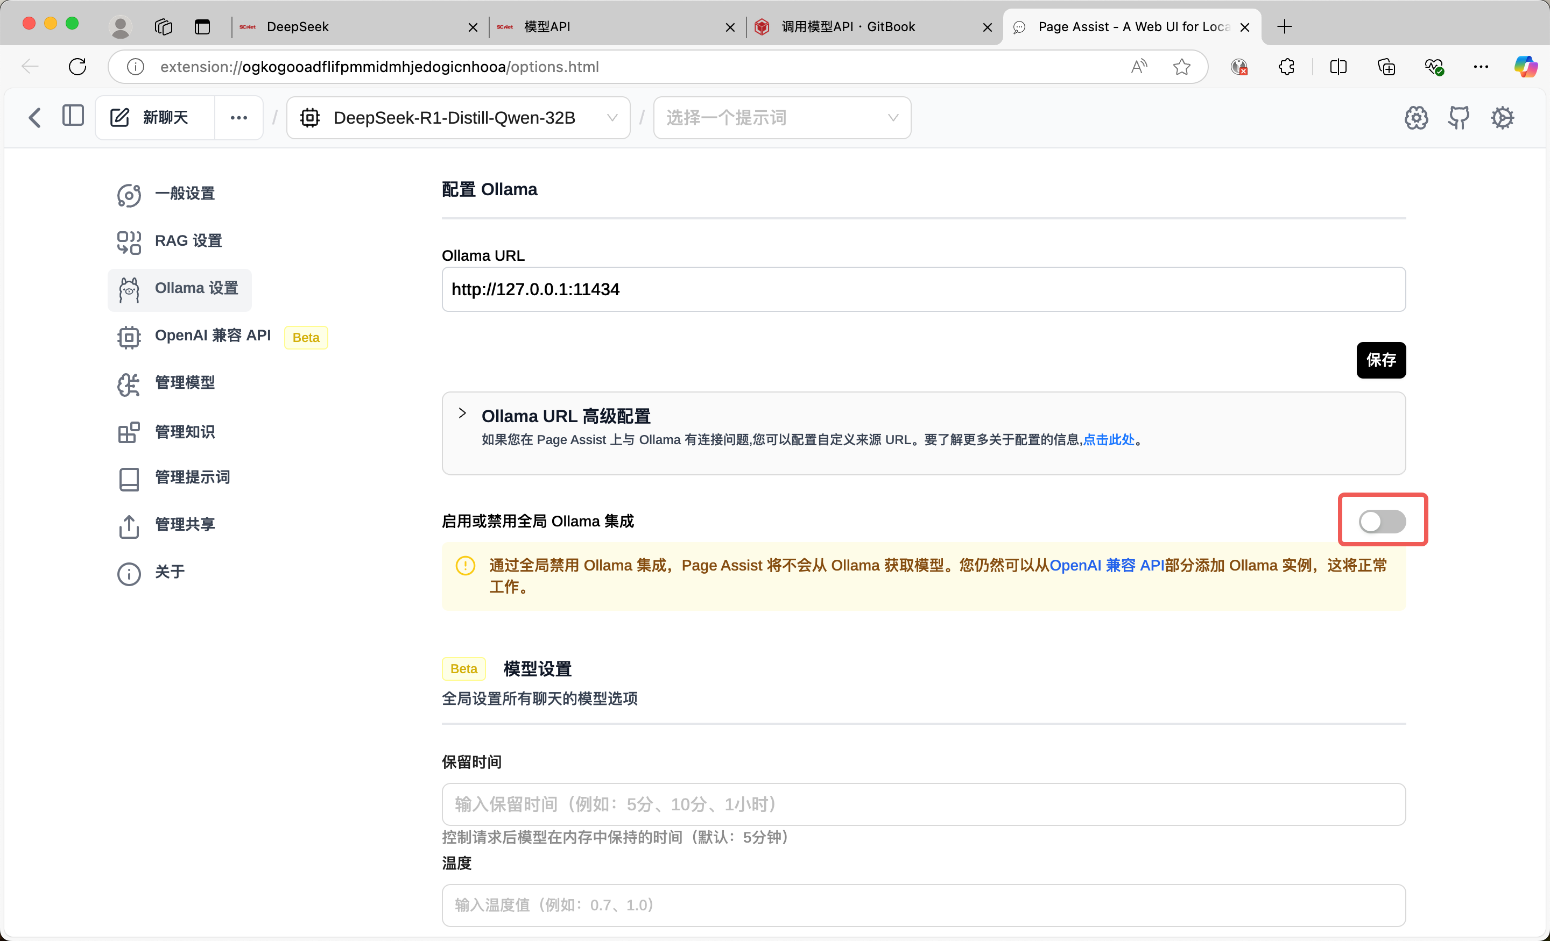This screenshot has width=1550, height=941.
Task: Open Copilot icon in browser toolbar
Action: point(1525,67)
